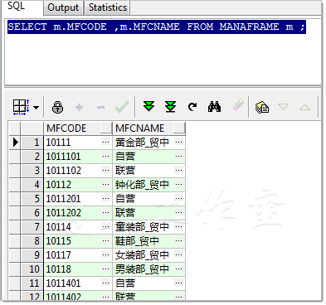Select row number 1 header
The height and width of the screenshot is (305, 326).
click(32, 143)
